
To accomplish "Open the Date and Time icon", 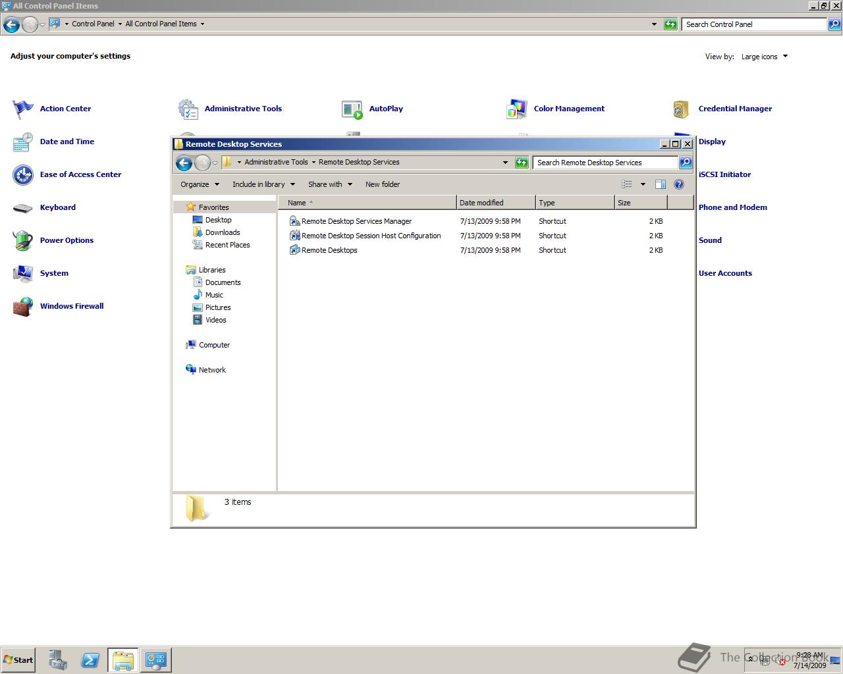I will [x=23, y=142].
